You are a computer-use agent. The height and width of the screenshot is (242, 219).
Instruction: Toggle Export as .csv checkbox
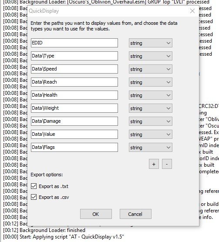34,197
